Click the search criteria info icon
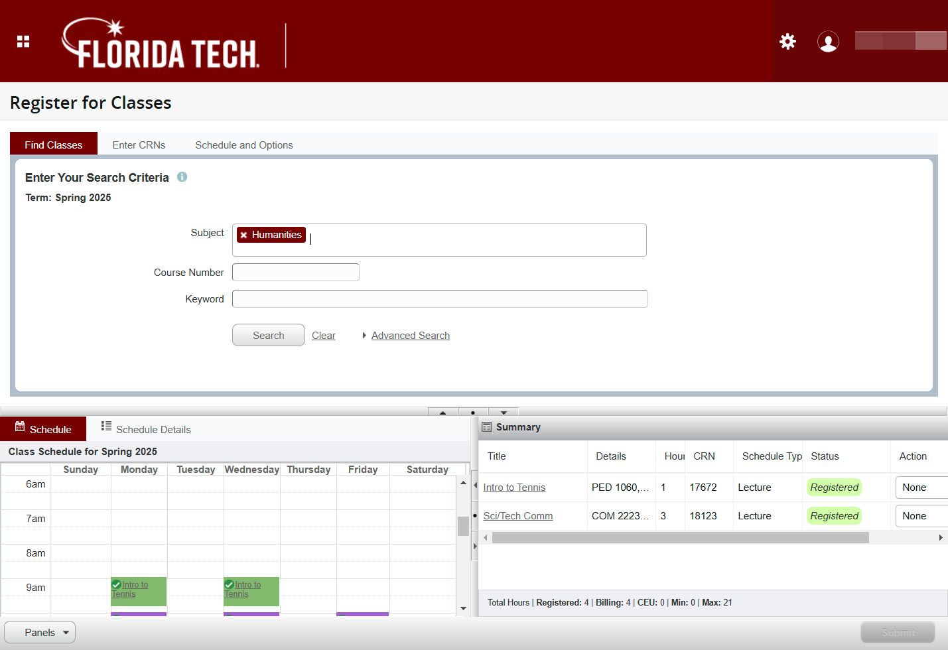The width and height of the screenshot is (948, 650). 182,177
